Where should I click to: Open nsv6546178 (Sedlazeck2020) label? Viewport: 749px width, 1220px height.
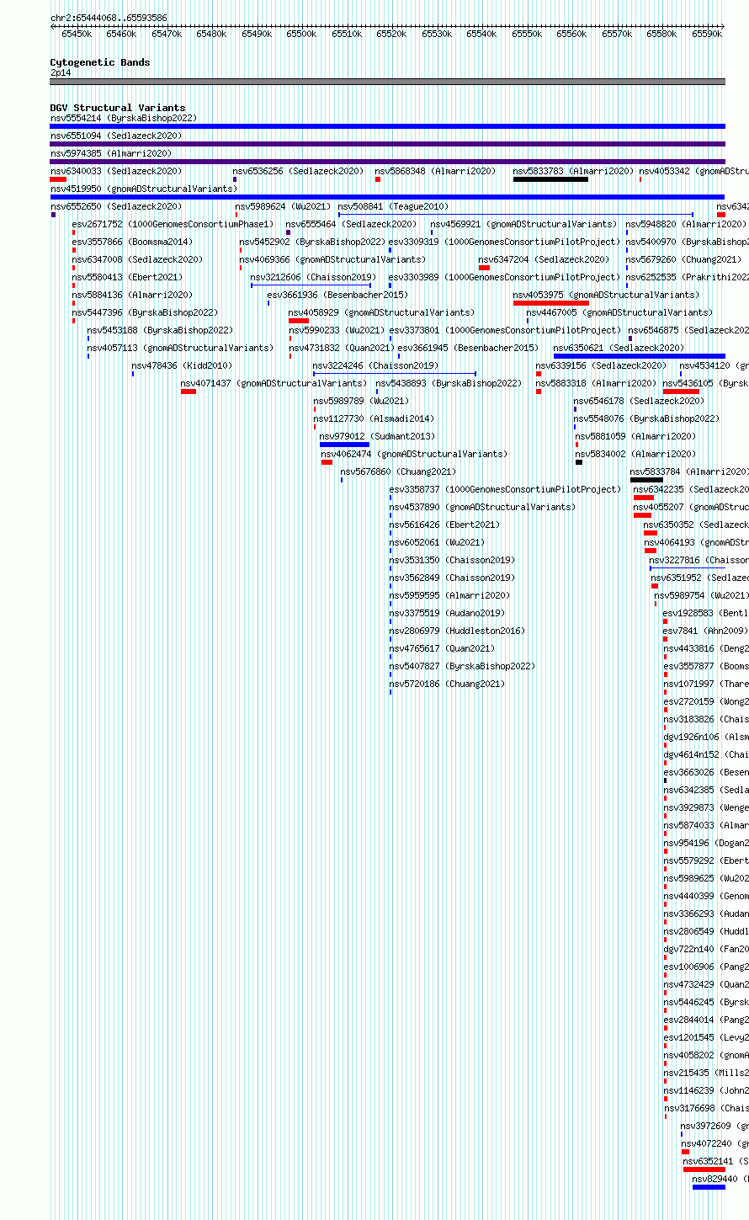640,401
